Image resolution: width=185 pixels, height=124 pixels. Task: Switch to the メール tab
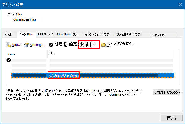point(10,35)
